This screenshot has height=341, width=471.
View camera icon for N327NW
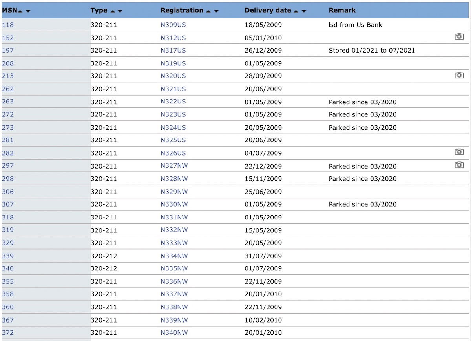pyautogui.click(x=459, y=165)
